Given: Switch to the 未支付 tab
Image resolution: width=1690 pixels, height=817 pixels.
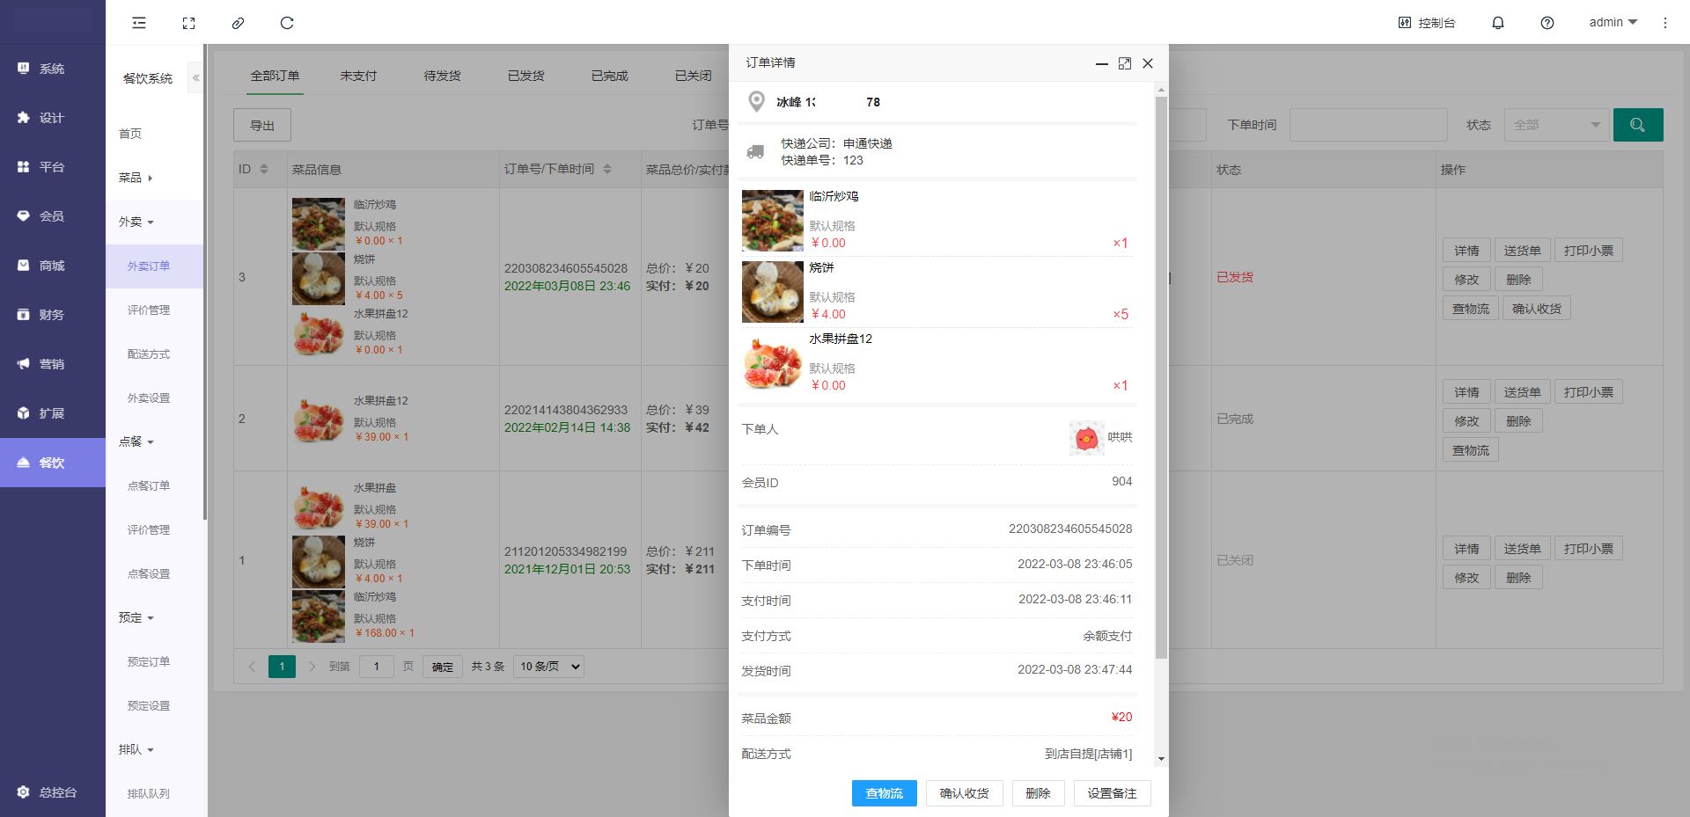Looking at the screenshot, I should [x=358, y=76].
